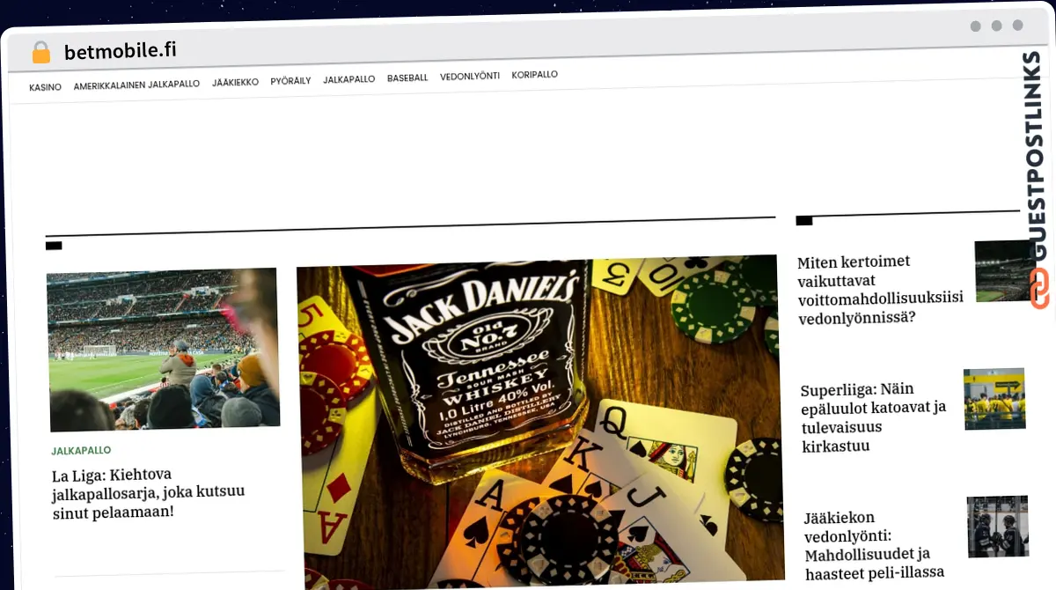
Task: Click the thumbnail beside the kertoimet article
Action: point(1002,271)
